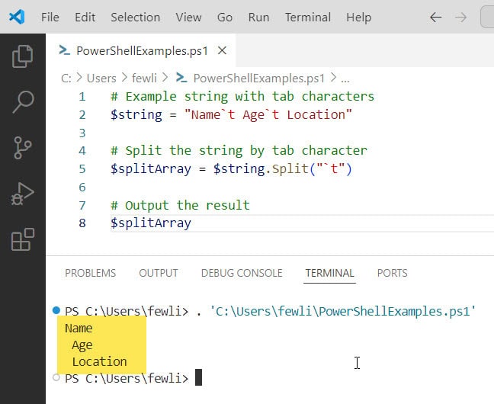Click line number 5 in gutter
The image size is (494, 404).
click(x=82, y=169)
